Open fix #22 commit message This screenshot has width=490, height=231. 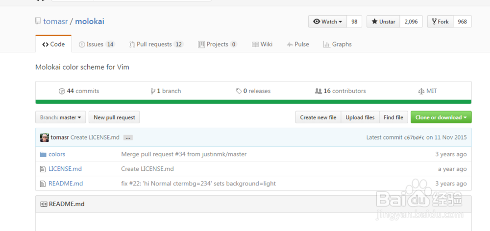[198, 184]
